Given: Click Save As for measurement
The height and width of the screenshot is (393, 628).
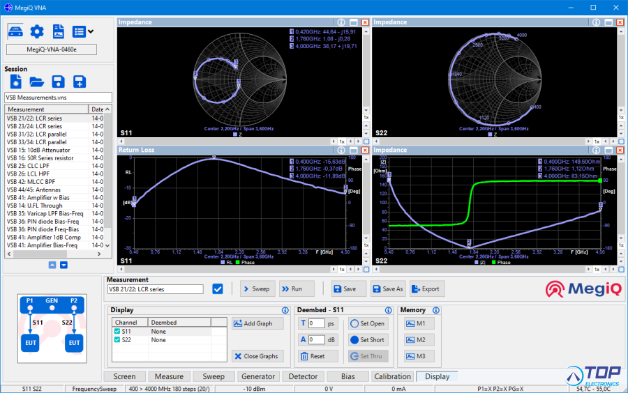Looking at the screenshot, I should click(x=388, y=289).
